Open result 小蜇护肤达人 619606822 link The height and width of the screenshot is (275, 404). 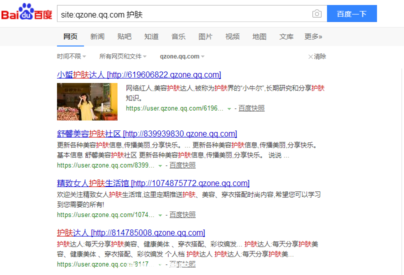click(139, 74)
